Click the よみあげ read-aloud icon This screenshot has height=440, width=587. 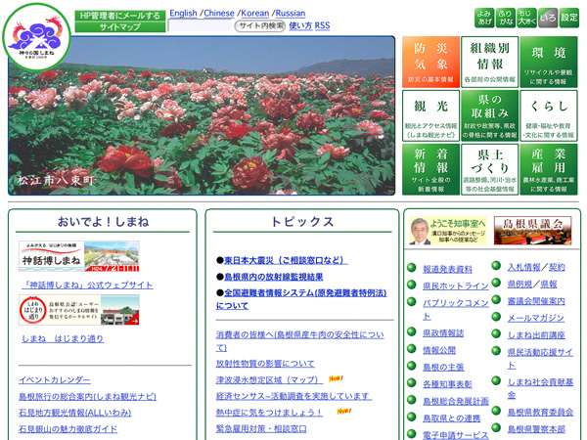[484, 17]
